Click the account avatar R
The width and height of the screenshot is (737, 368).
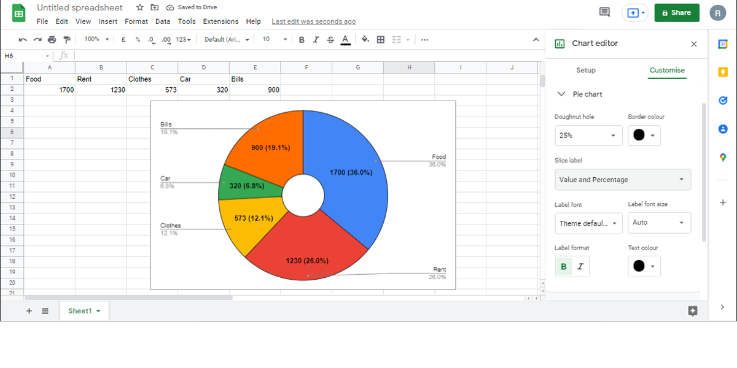tap(717, 13)
